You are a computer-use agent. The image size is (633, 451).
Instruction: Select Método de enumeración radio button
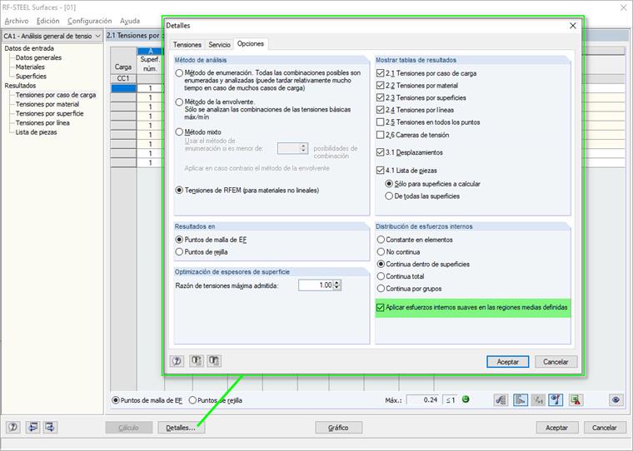(x=179, y=73)
